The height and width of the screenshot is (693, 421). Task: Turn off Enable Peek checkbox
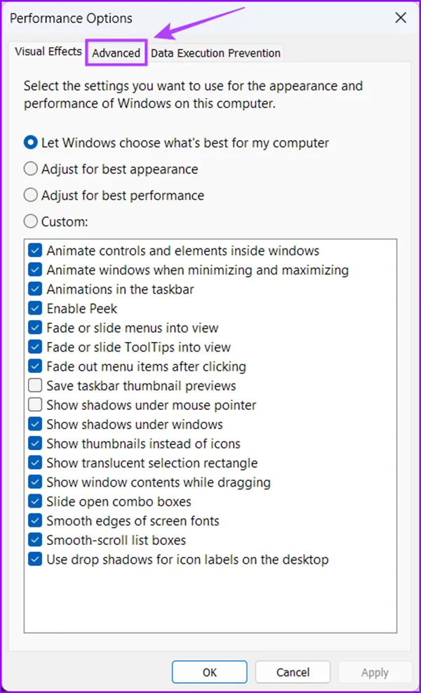point(35,308)
